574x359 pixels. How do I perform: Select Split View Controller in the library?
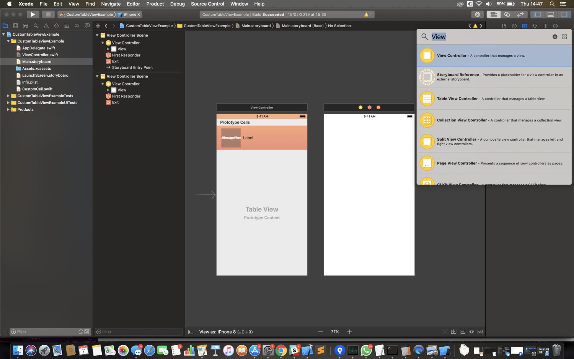[494, 141]
